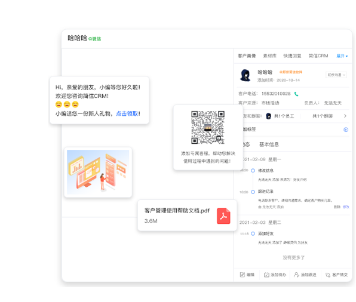Image resolution: width=356 pixels, height=302 pixels.
Task: Click the add tag plus icon
Action: pos(346,130)
